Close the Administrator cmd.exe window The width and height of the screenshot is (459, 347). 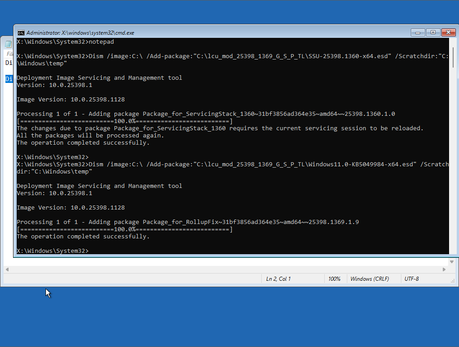pyautogui.click(x=449, y=32)
